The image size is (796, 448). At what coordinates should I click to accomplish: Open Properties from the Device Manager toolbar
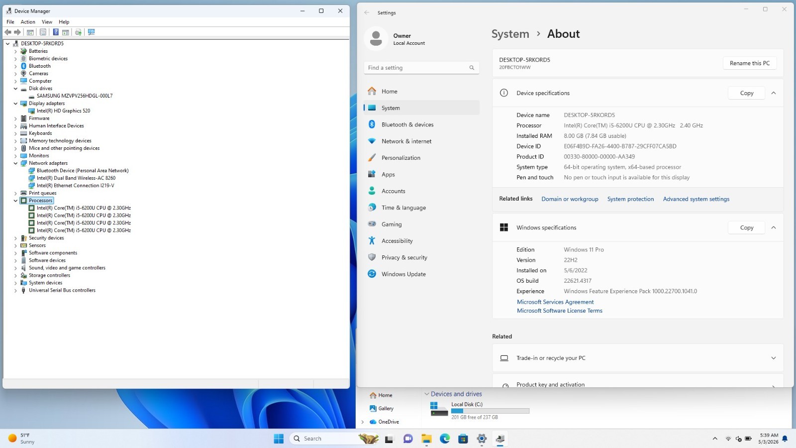tap(43, 32)
